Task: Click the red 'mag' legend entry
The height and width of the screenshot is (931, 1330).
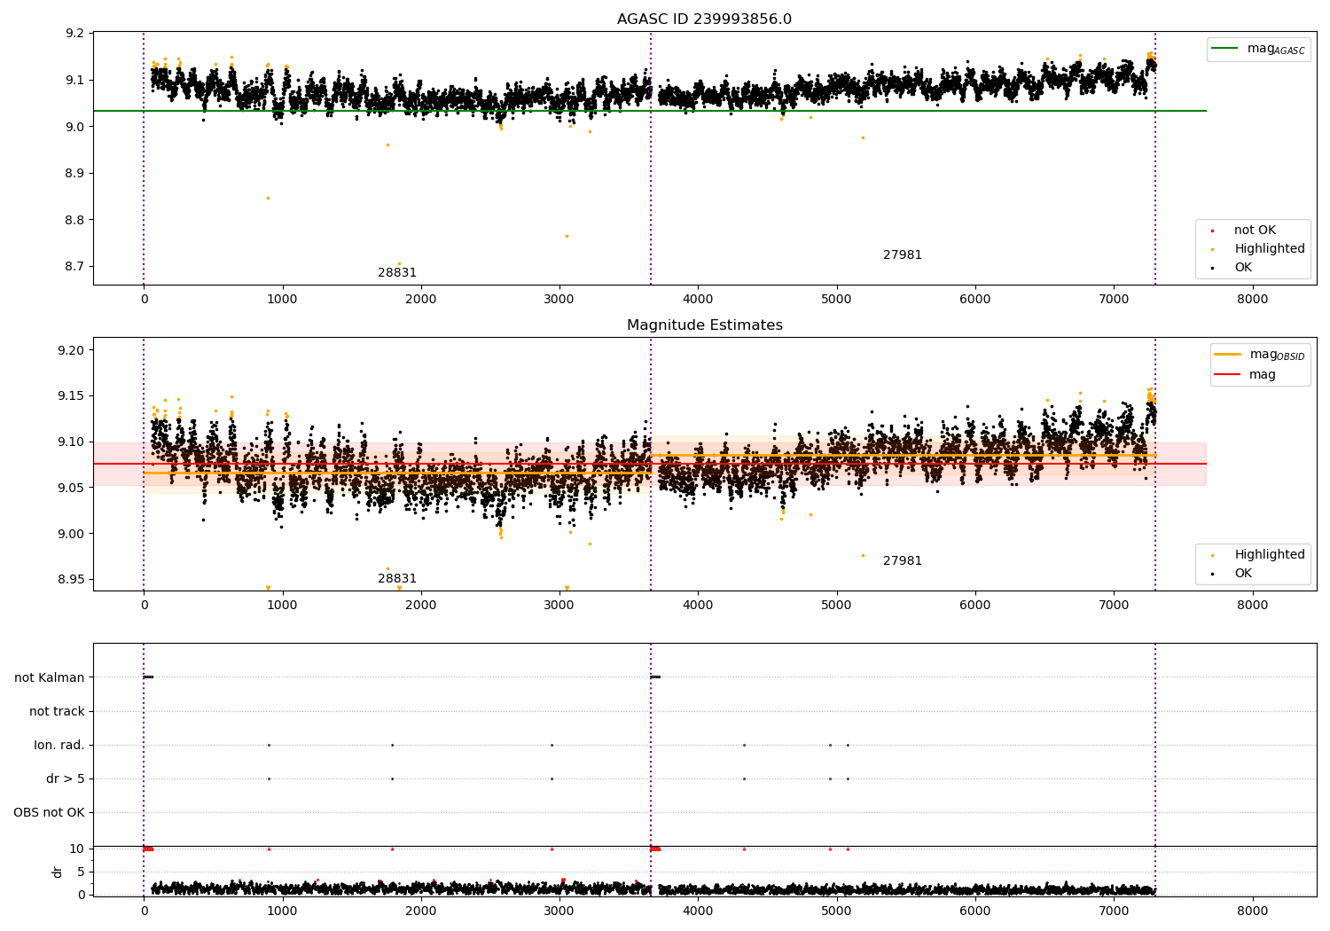Action: pyautogui.click(x=1245, y=375)
